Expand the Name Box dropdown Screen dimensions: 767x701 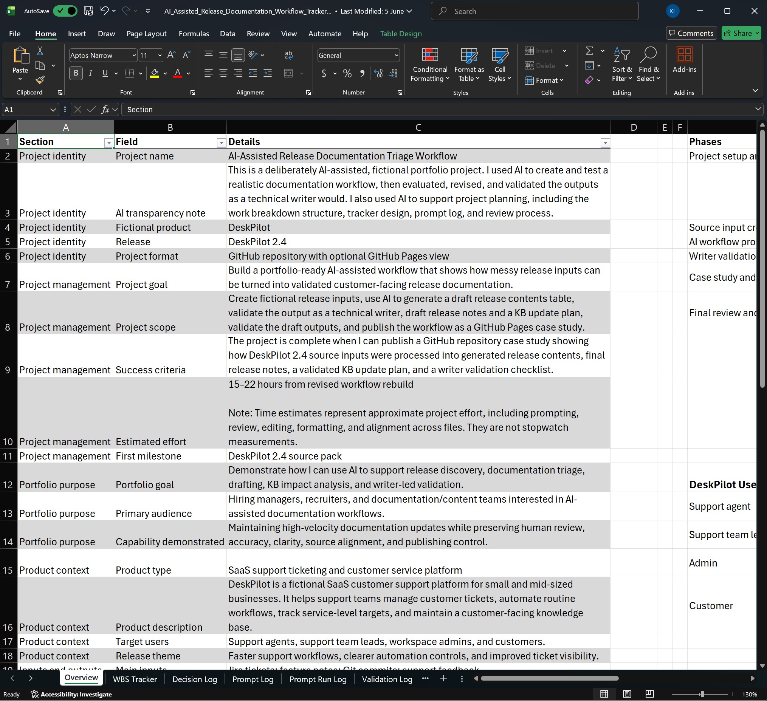[x=53, y=110]
